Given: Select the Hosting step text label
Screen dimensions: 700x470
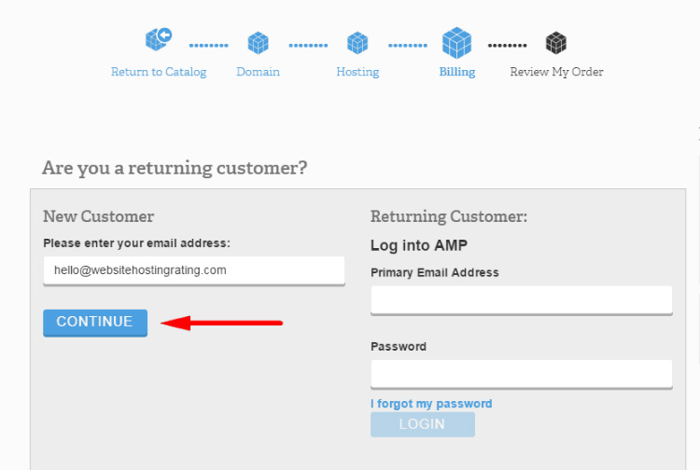Looking at the screenshot, I should (x=357, y=72).
